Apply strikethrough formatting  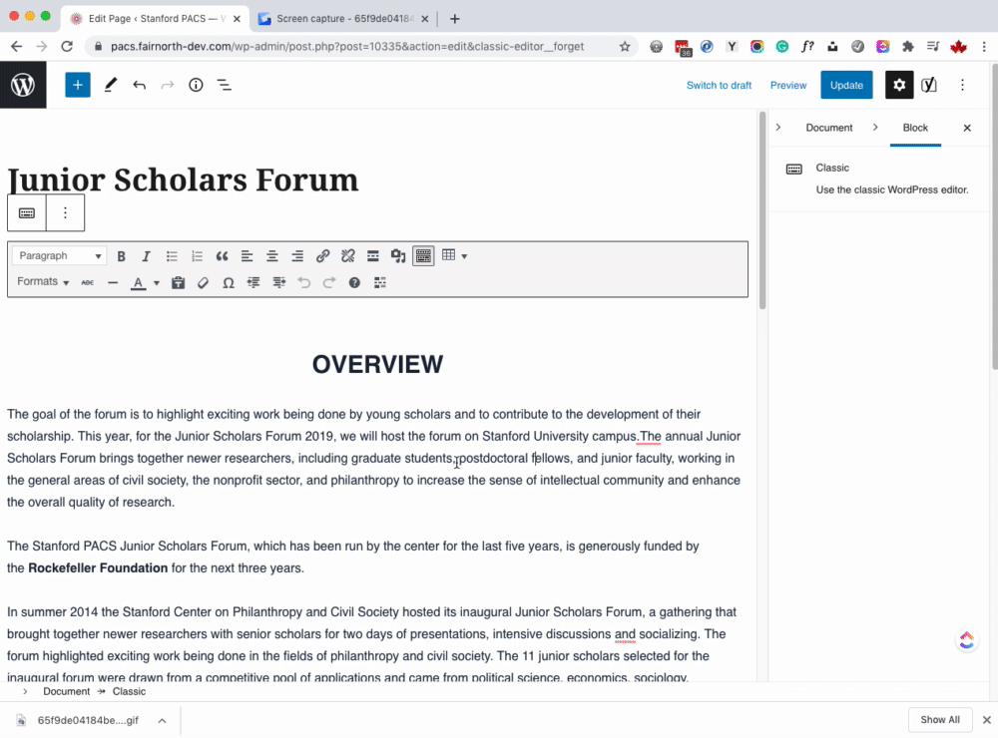point(87,282)
